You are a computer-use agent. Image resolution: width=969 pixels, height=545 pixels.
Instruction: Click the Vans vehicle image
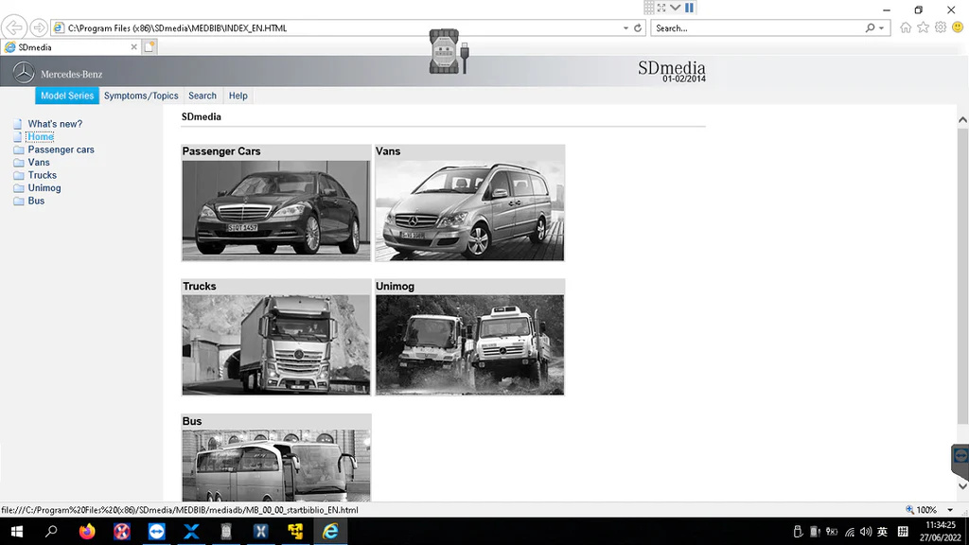[x=469, y=211]
